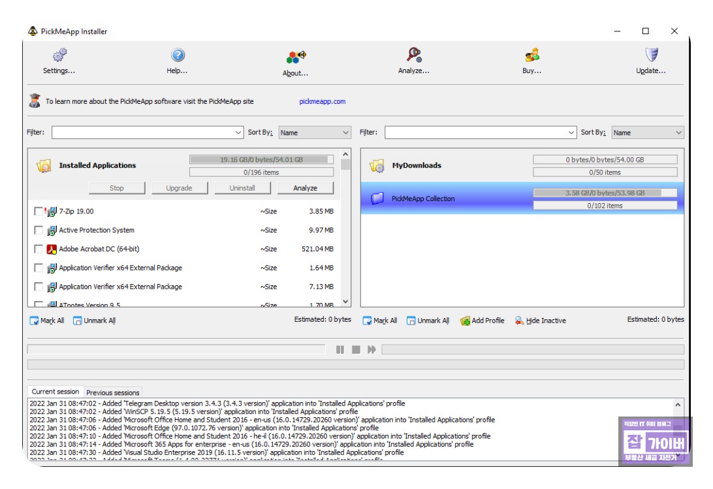The width and height of the screenshot is (713, 489).
Task: Click the PickMeApp Installer title bar icon
Action: 33,31
